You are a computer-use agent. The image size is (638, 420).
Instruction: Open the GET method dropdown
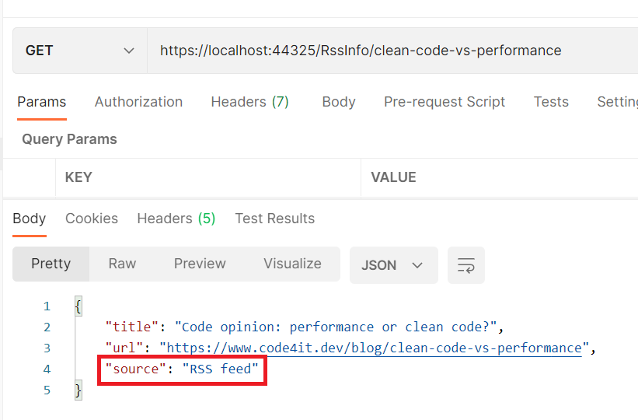click(x=80, y=51)
